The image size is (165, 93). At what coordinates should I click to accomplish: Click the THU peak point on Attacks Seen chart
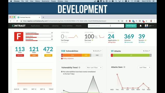pos(117,74)
